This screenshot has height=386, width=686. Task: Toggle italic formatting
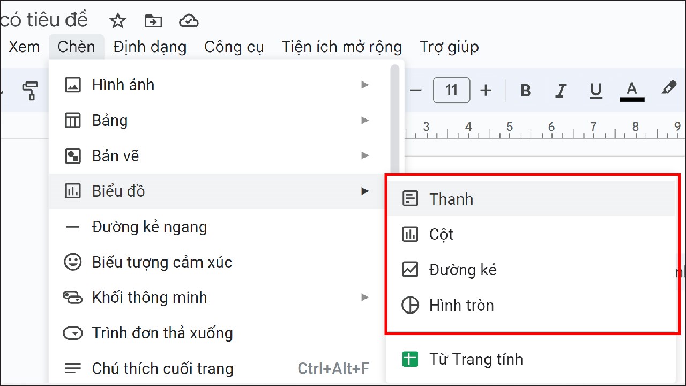[x=561, y=91]
